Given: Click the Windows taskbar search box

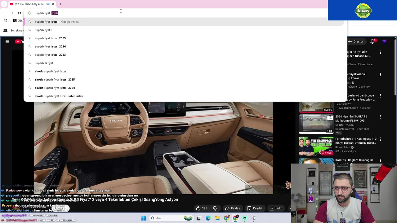Looking at the screenshot, I should [171, 218].
